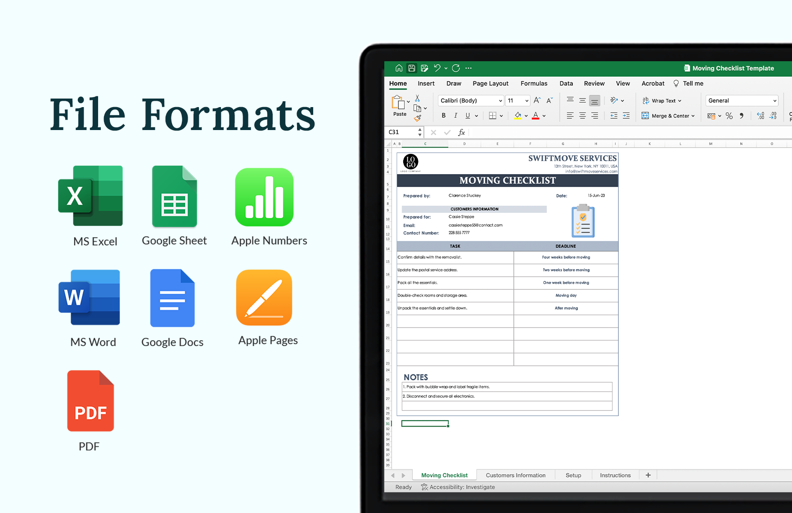Open the Calibri (Body) font dropdown
The image size is (792, 513).
[470, 100]
